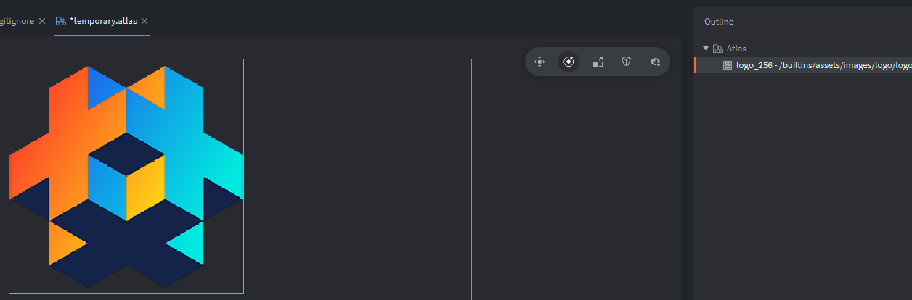Image resolution: width=912 pixels, height=300 pixels.
Task: Collapse the Atlas node in Outline
Action: (706, 49)
